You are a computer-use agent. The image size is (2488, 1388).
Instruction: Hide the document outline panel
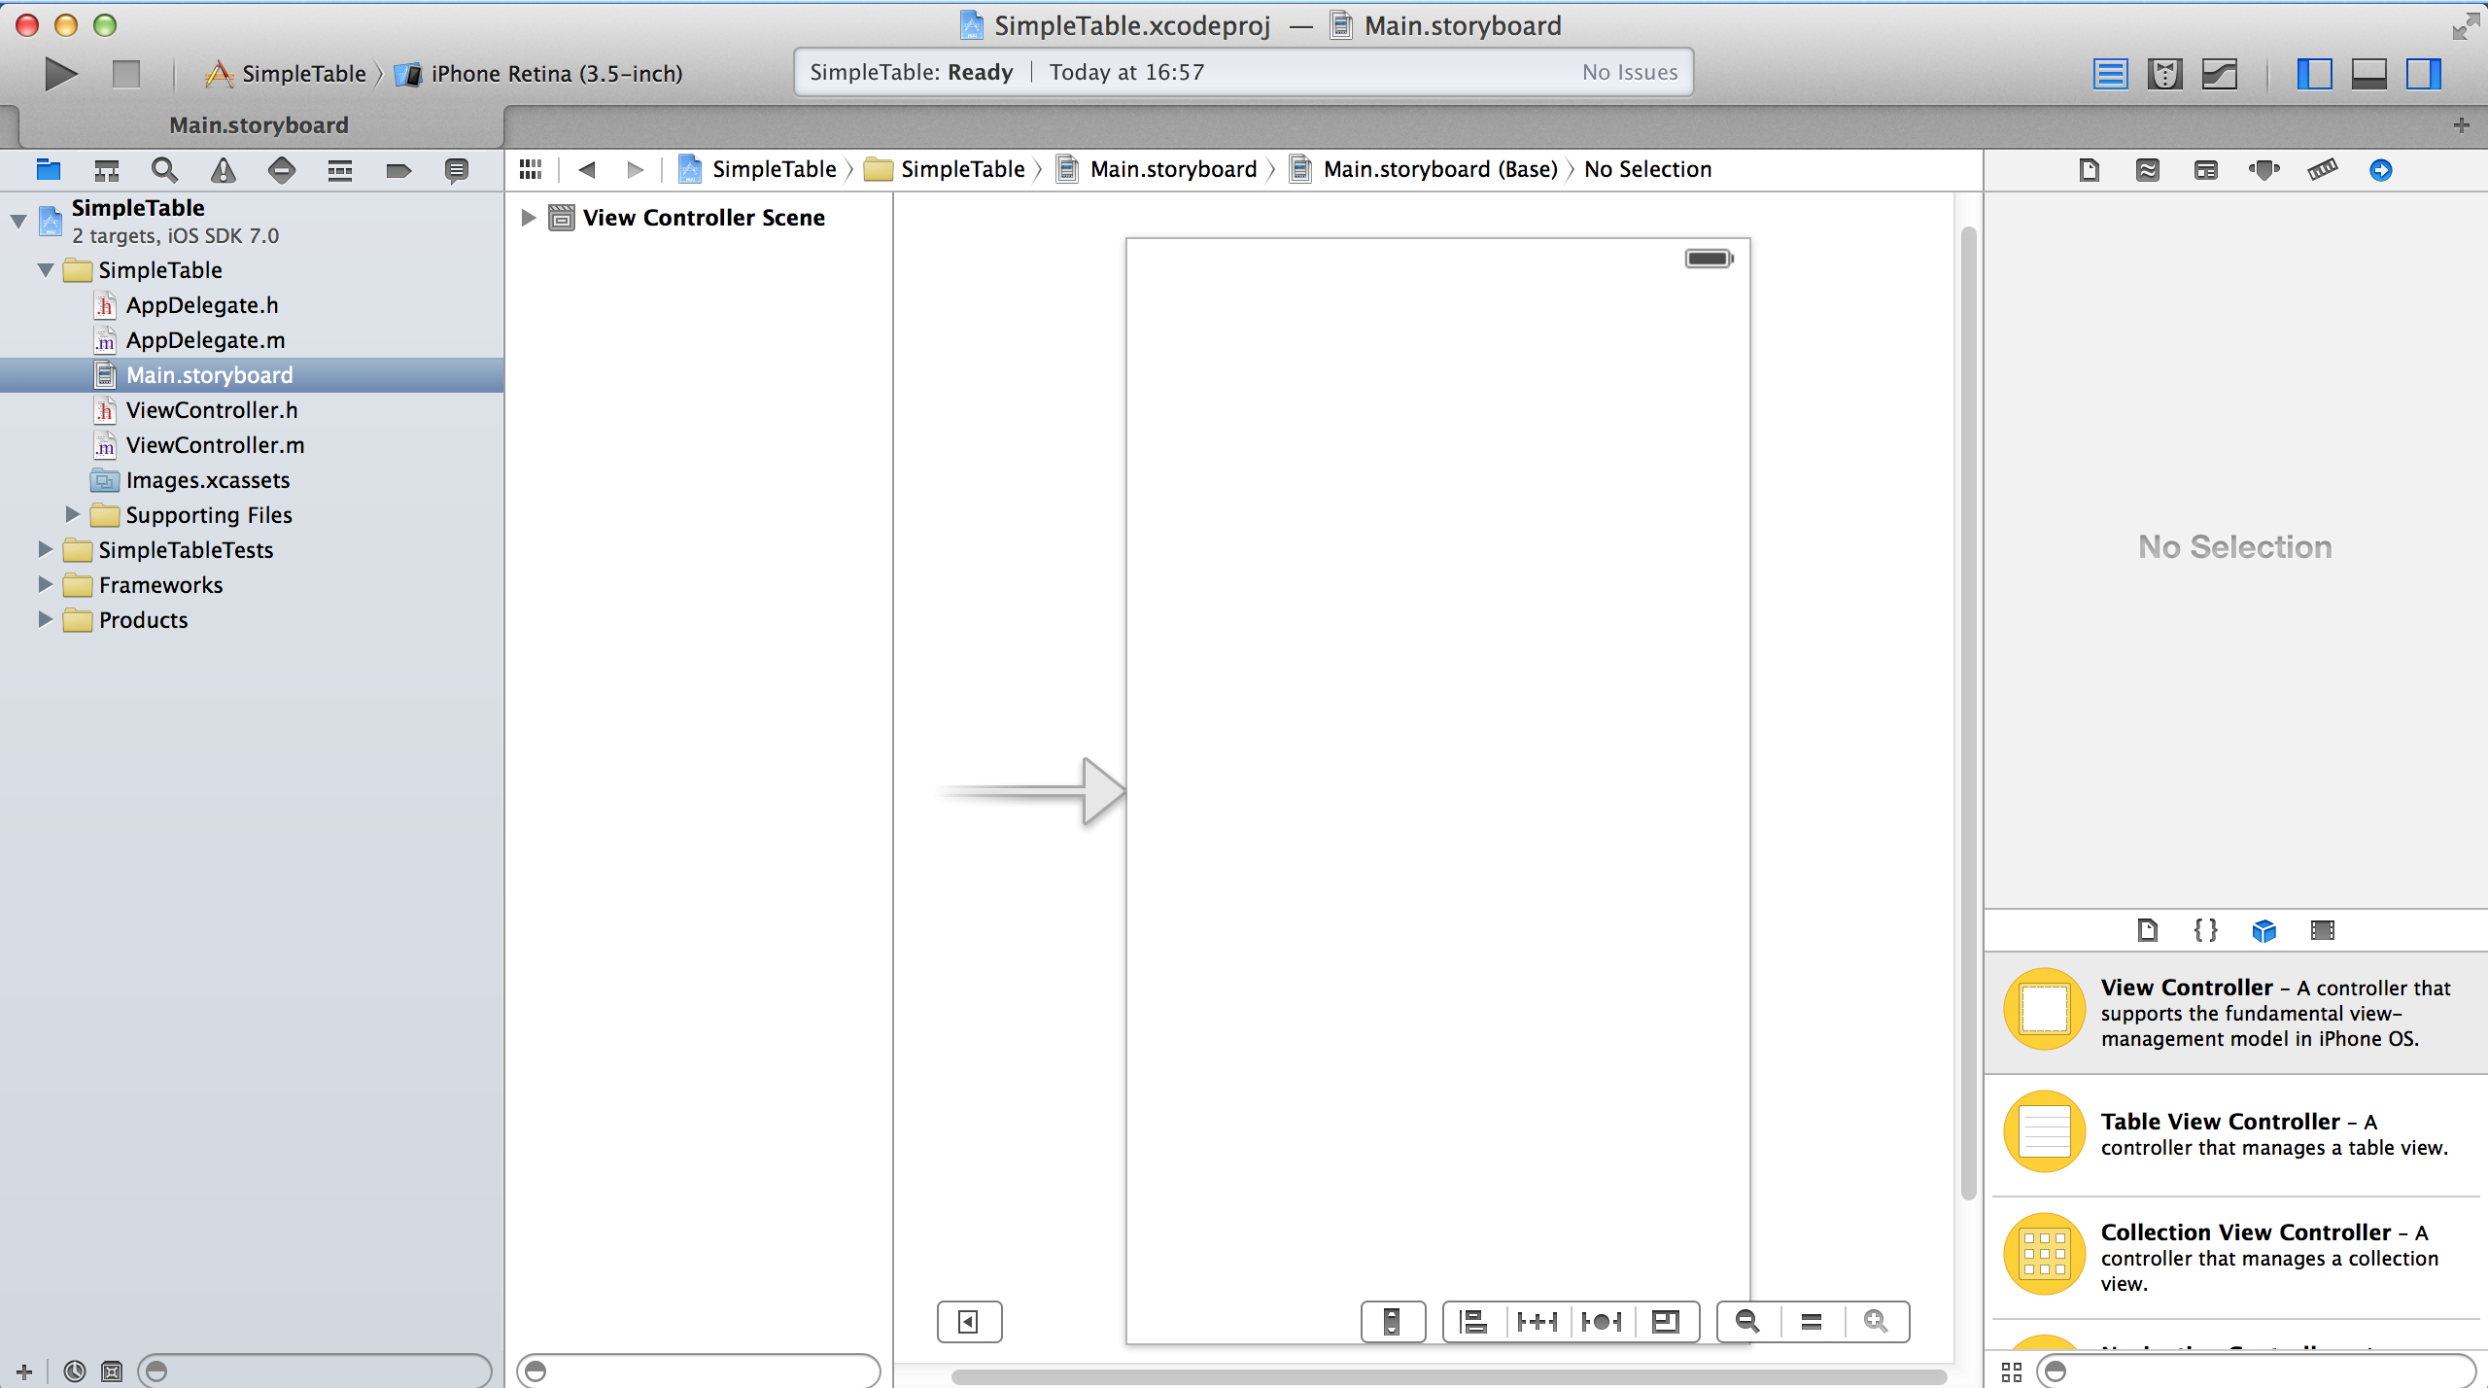[x=969, y=1321]
